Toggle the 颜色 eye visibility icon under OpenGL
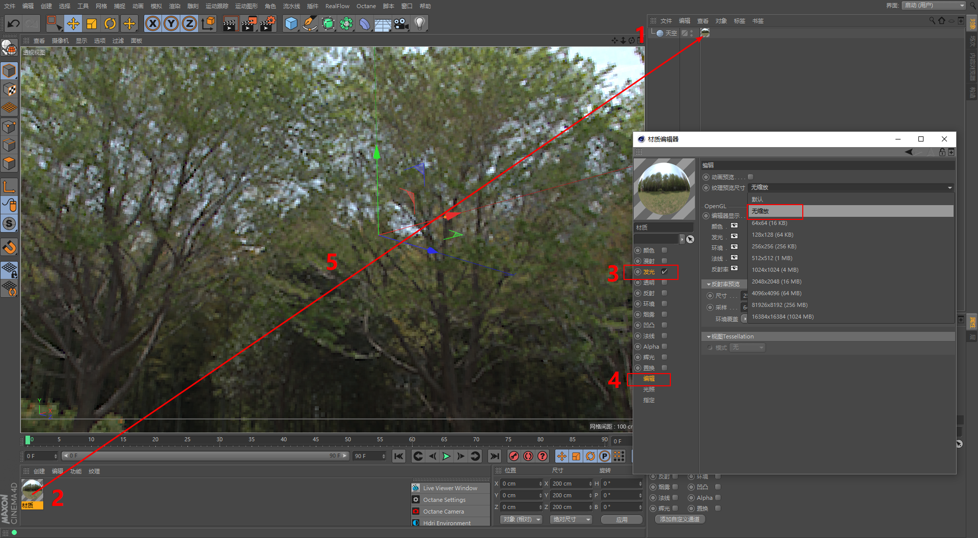This screenshot has width=978, height=538. [x=734, y=225]
